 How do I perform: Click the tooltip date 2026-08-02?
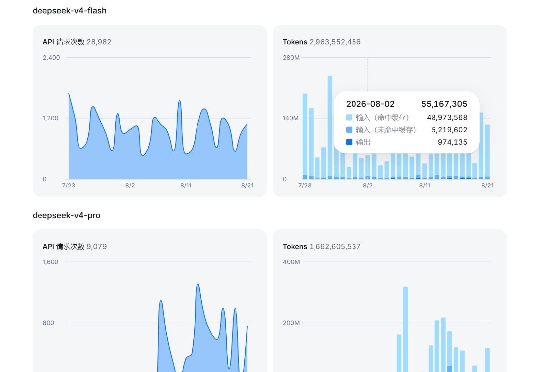tap(370, 104)
